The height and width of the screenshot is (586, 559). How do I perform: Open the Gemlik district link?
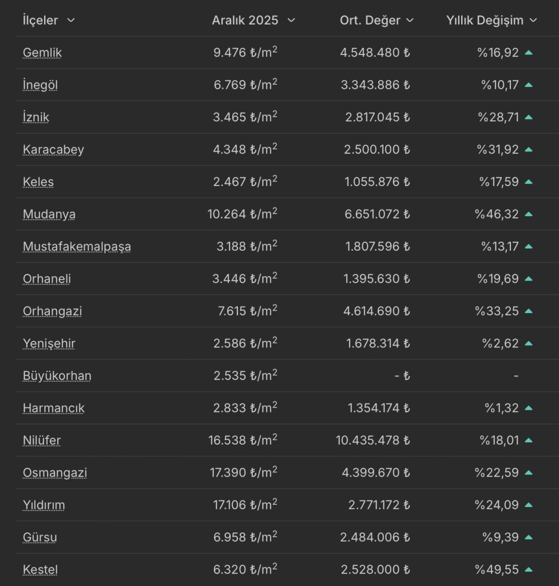click(x=42, y=53)
